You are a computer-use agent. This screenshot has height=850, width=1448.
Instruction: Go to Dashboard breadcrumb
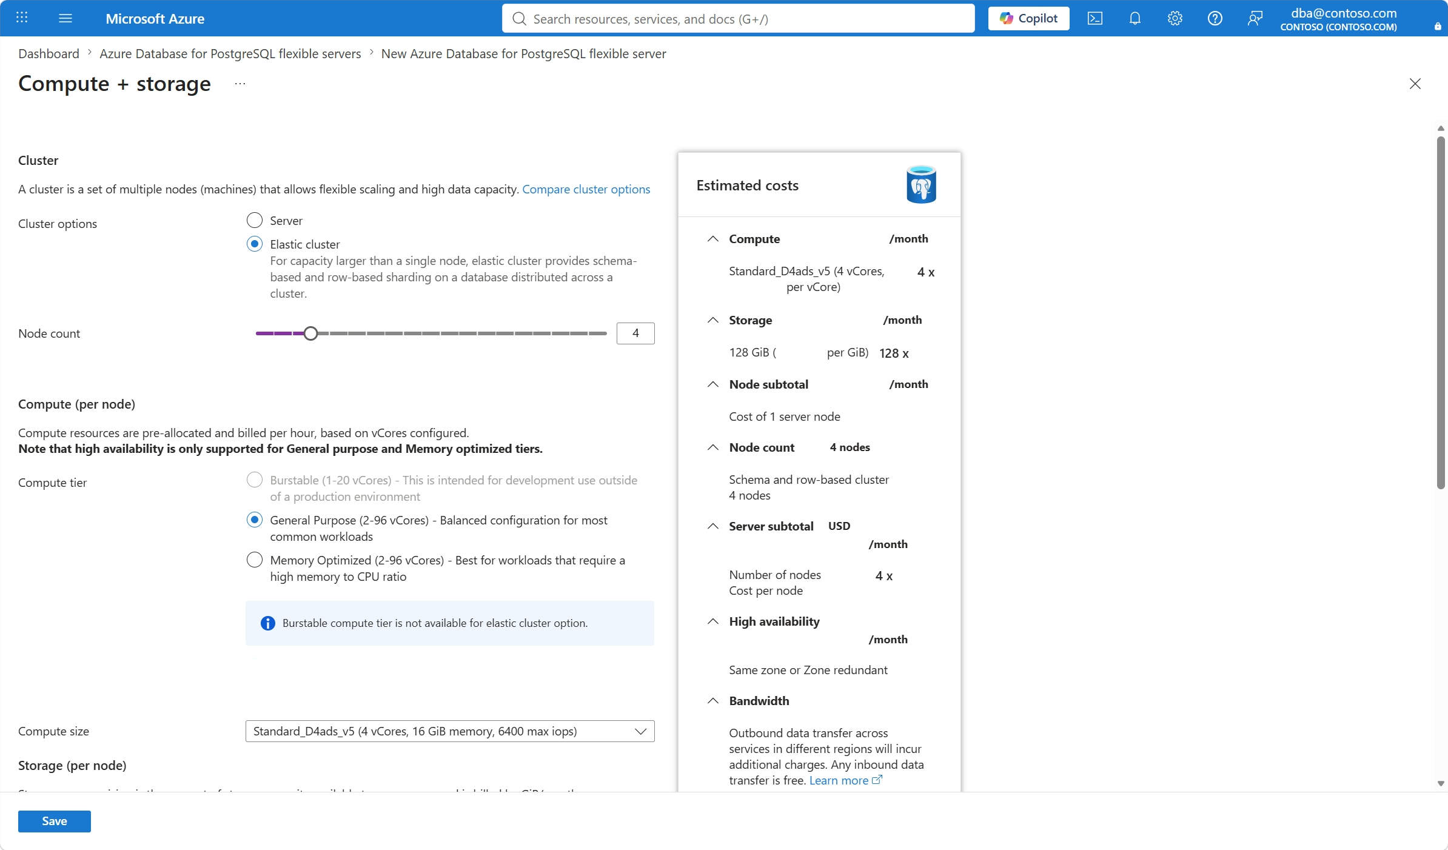point(49,53)
